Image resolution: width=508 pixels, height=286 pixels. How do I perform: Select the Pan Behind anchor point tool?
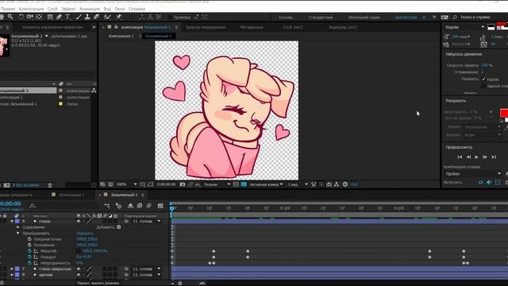click(39, 17)
